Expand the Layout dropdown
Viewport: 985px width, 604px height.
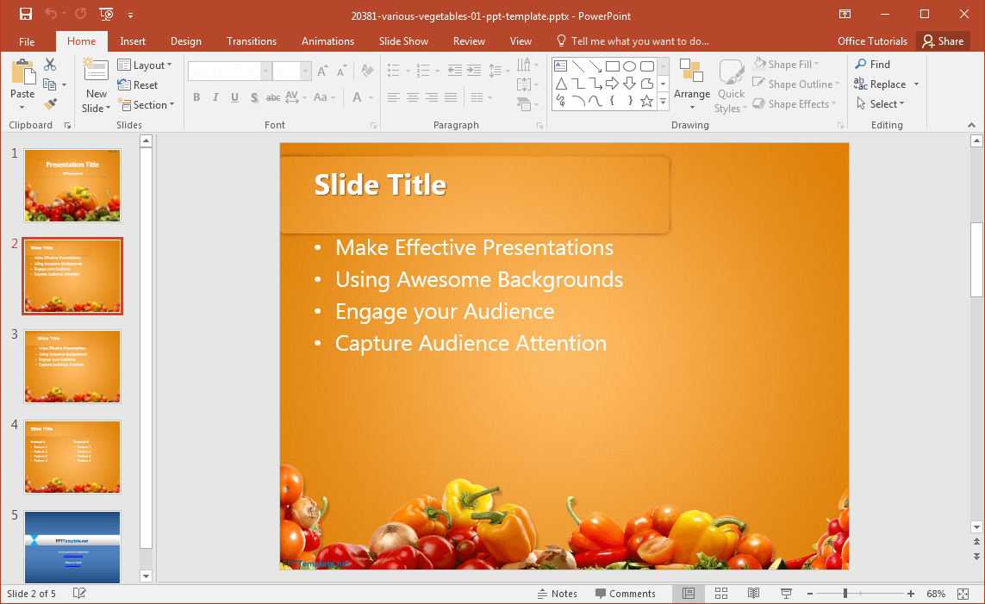point(145,65)
